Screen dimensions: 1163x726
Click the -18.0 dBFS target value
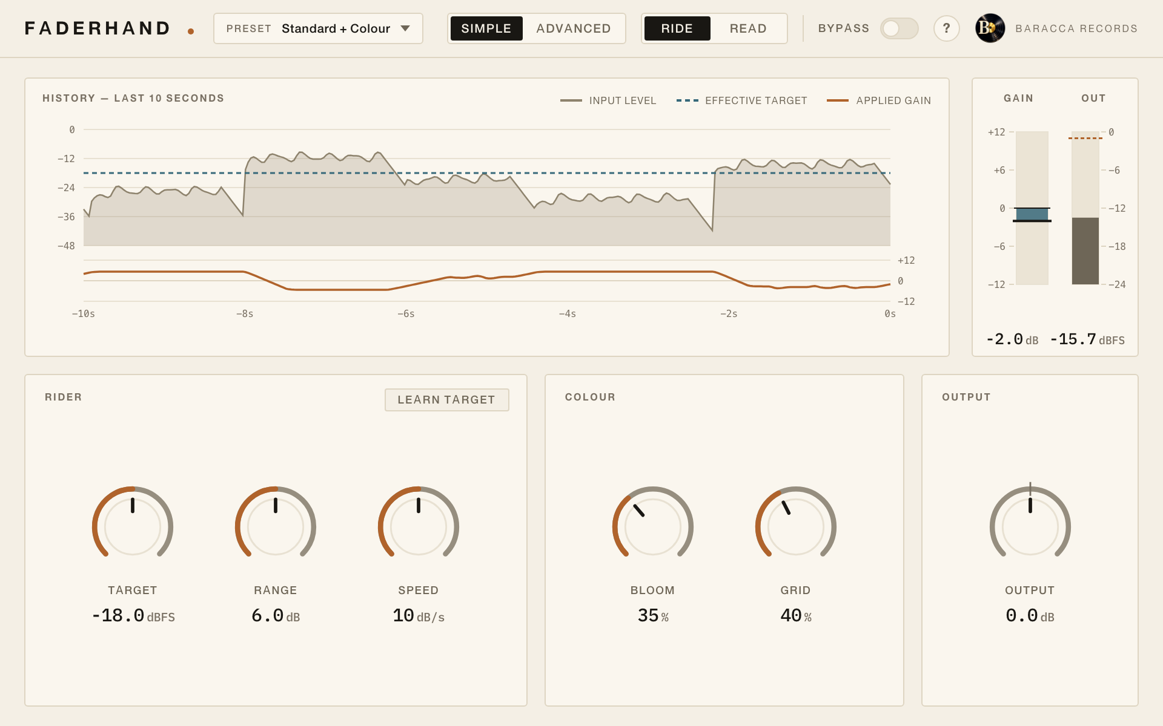(x=133, y=616)
